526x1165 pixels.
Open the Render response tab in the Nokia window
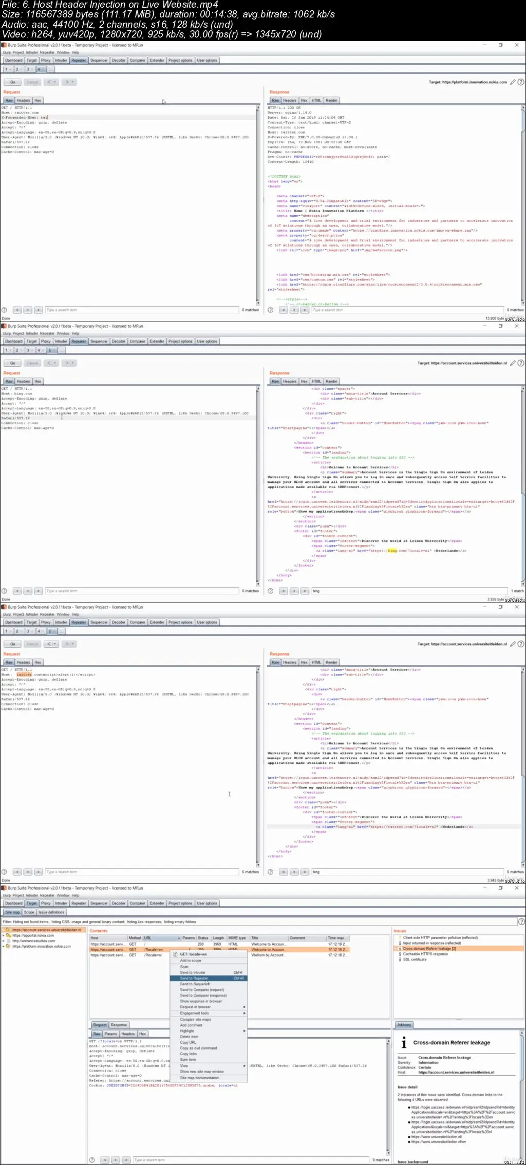point(331,101)
